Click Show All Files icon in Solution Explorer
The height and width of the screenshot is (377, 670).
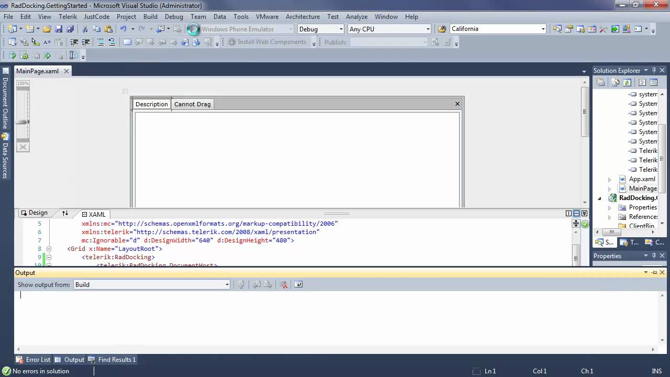tap(616, 82)
